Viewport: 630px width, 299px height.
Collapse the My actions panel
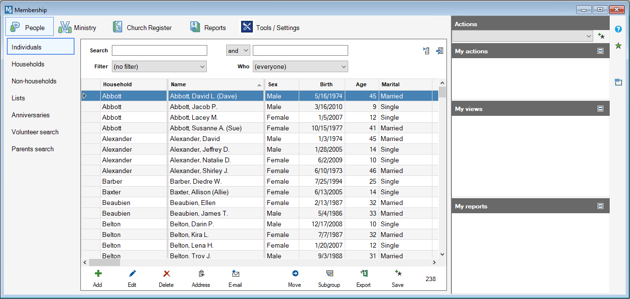[600, 51]
